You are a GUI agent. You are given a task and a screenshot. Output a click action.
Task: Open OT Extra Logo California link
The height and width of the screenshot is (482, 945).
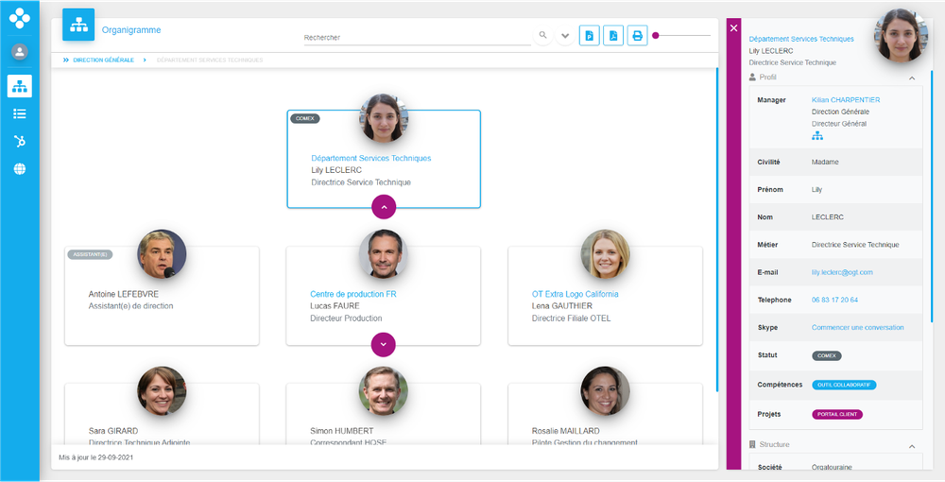[x=575, y=294]
